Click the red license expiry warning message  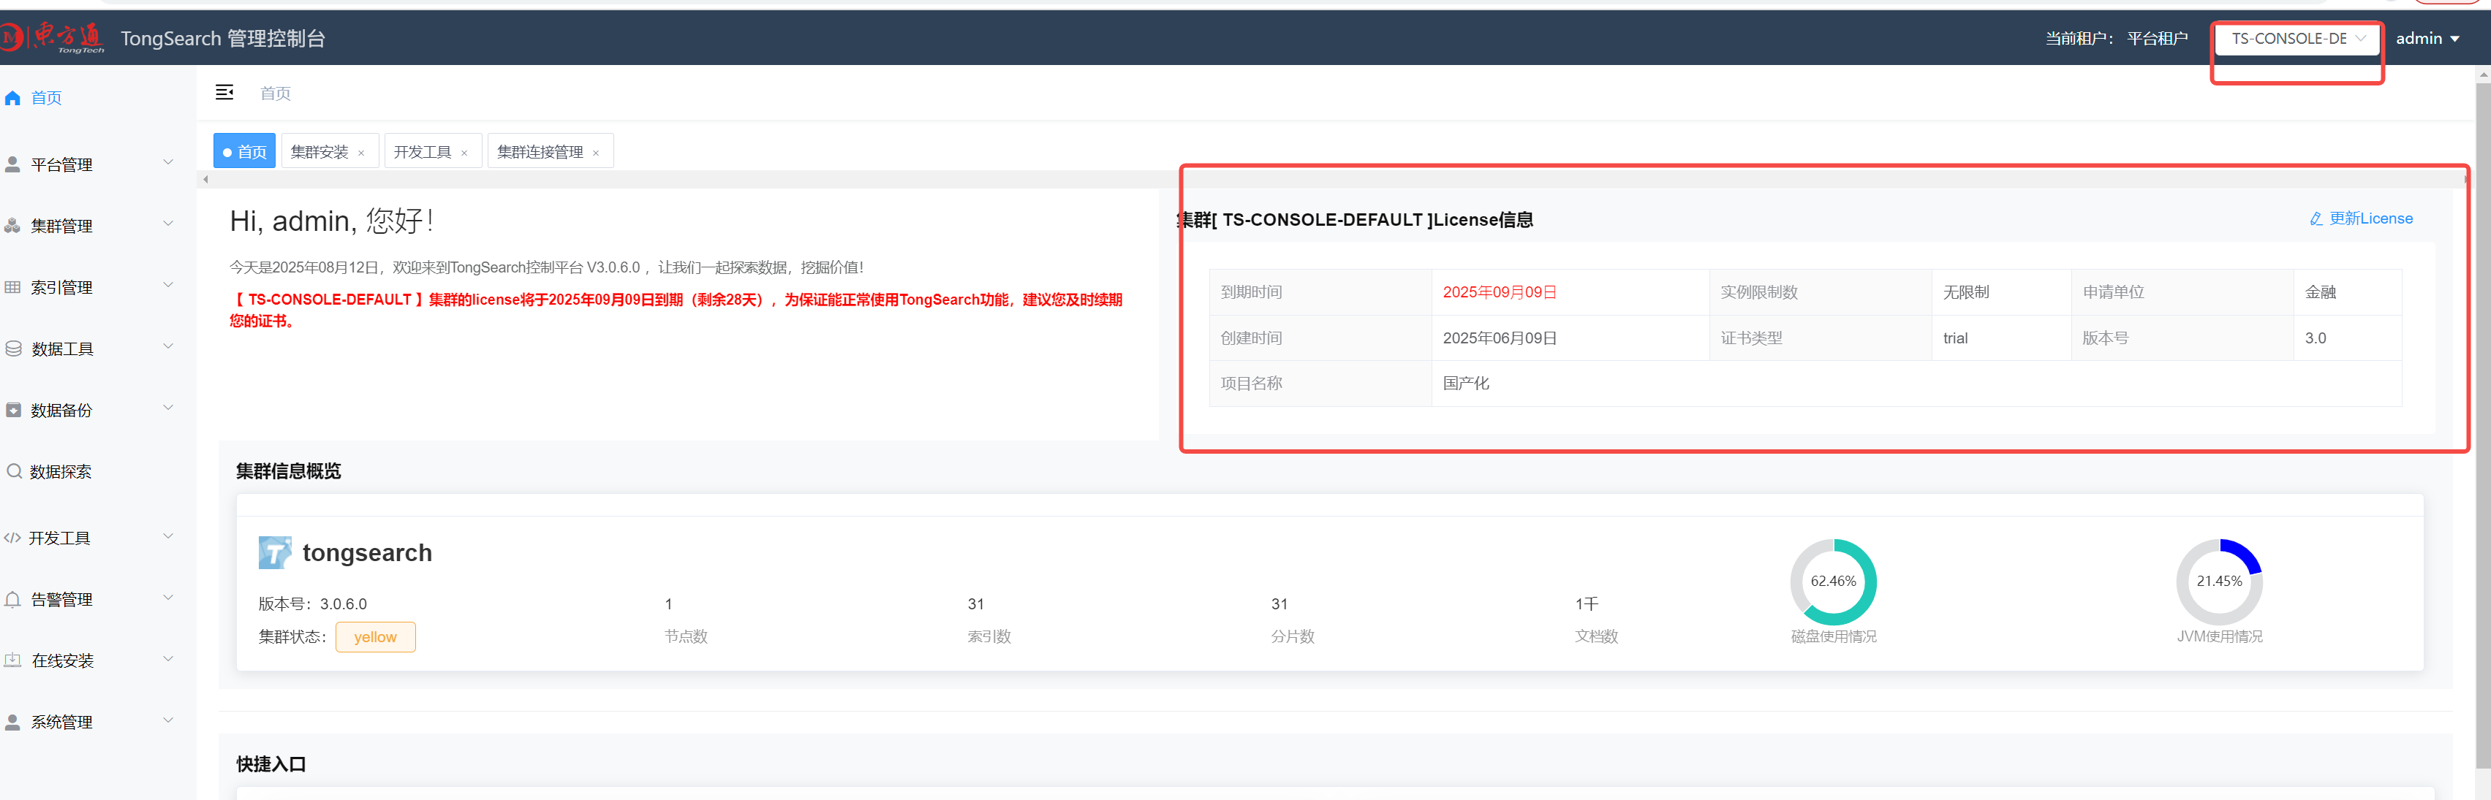pyautogui.click(x=676, y=311)
